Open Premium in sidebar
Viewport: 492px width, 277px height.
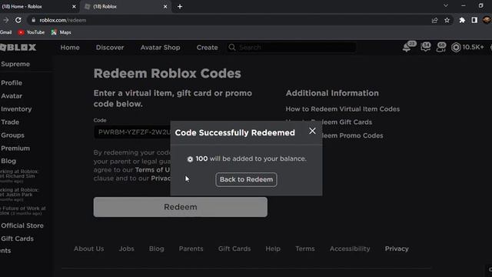point(15,149)
